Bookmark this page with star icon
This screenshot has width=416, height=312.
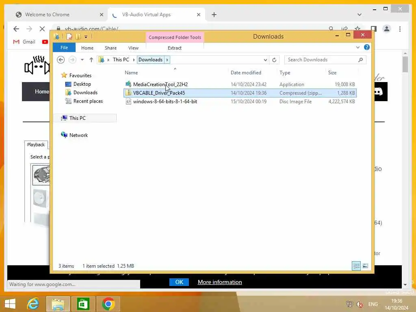click(357, 29)
